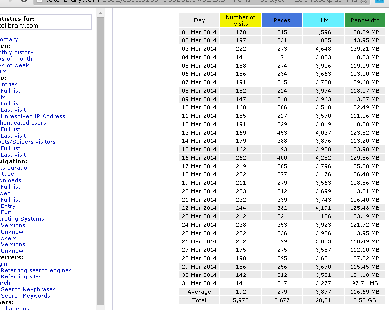Click the Entry pages link
Viewport: 389px width, 310px height.
8,206
